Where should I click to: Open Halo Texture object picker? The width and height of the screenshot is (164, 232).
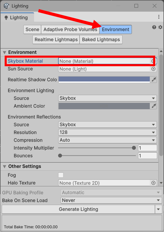[x=153, y=183]
